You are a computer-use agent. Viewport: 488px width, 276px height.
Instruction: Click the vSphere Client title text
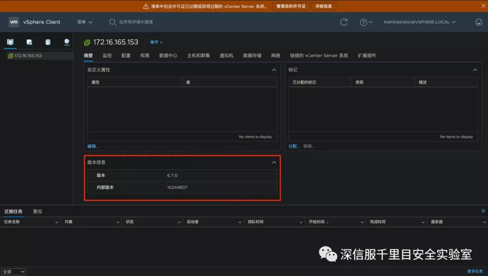(42, 22)
